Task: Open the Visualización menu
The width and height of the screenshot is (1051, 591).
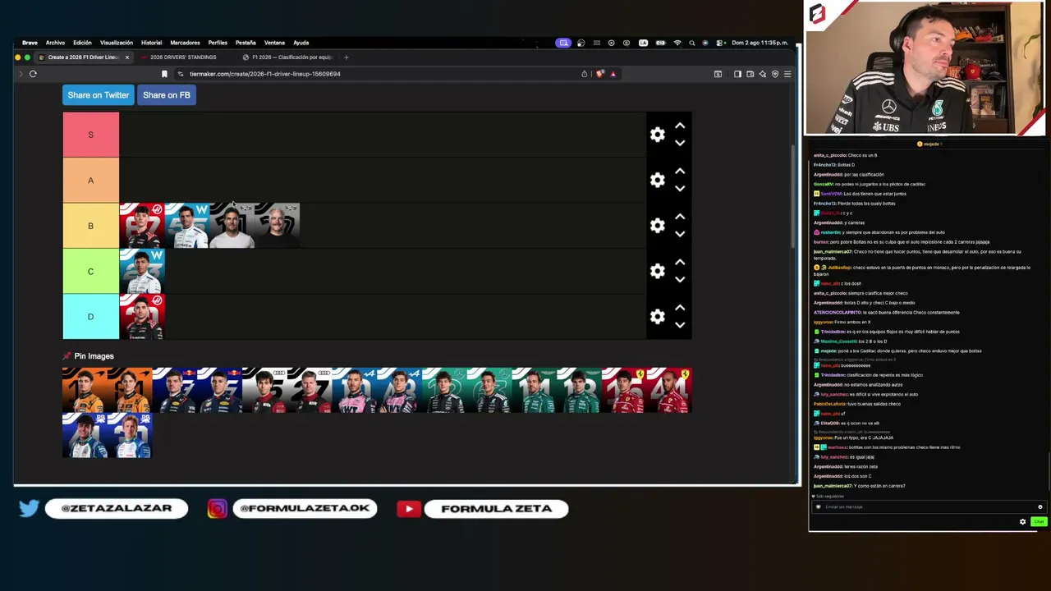Action: click(117, 43)
